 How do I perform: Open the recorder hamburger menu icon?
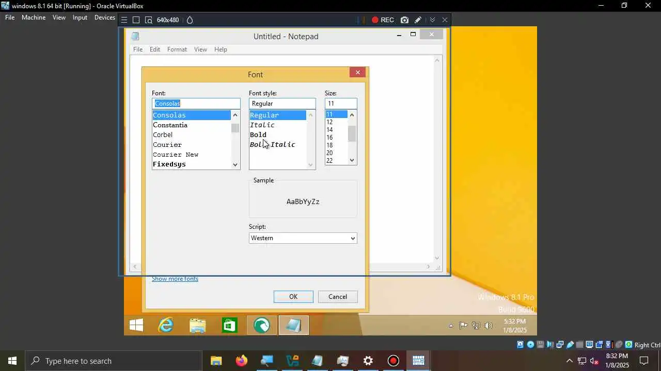124,20
